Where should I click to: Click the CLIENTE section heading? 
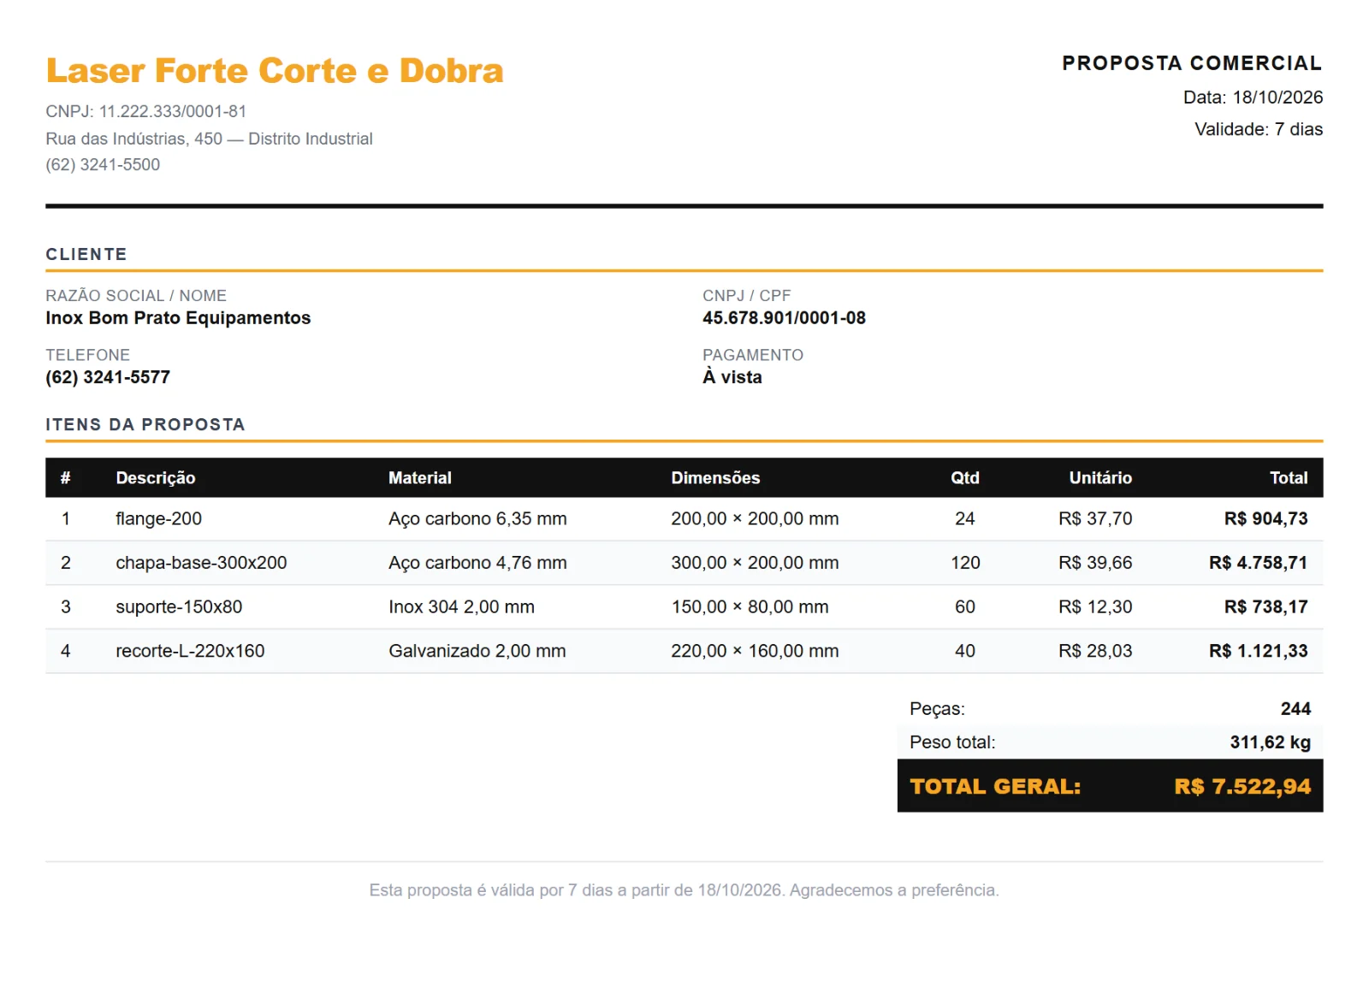[86, 254]
